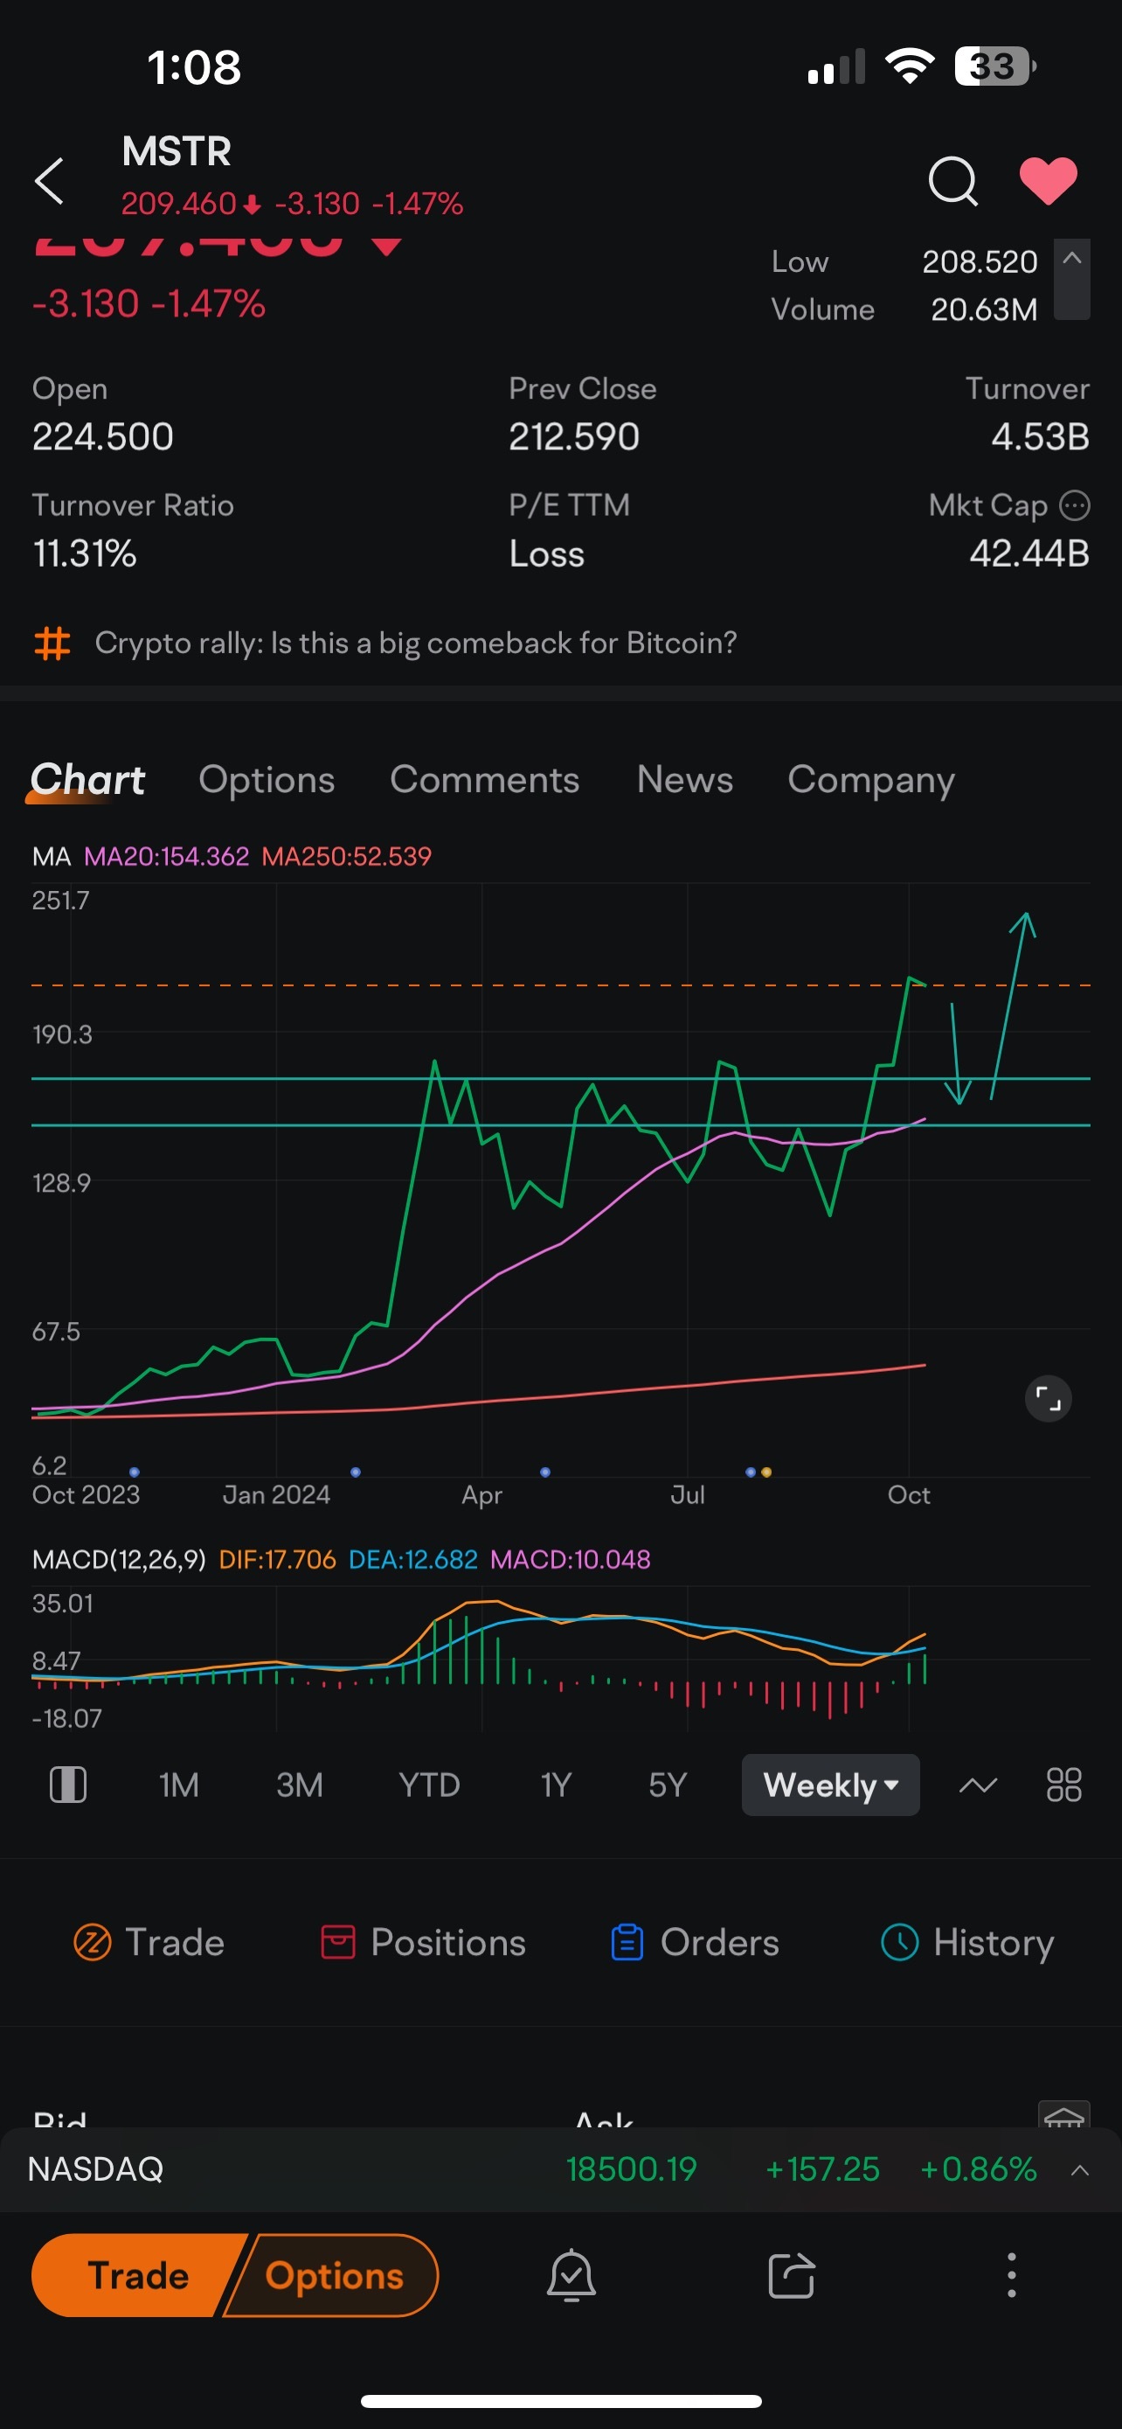Image resolution: width=1122 pixels, height=2429 pixels.
Task: Set a price alert via bell icon
Action: pyautogui.click(x=571, y=2275)
